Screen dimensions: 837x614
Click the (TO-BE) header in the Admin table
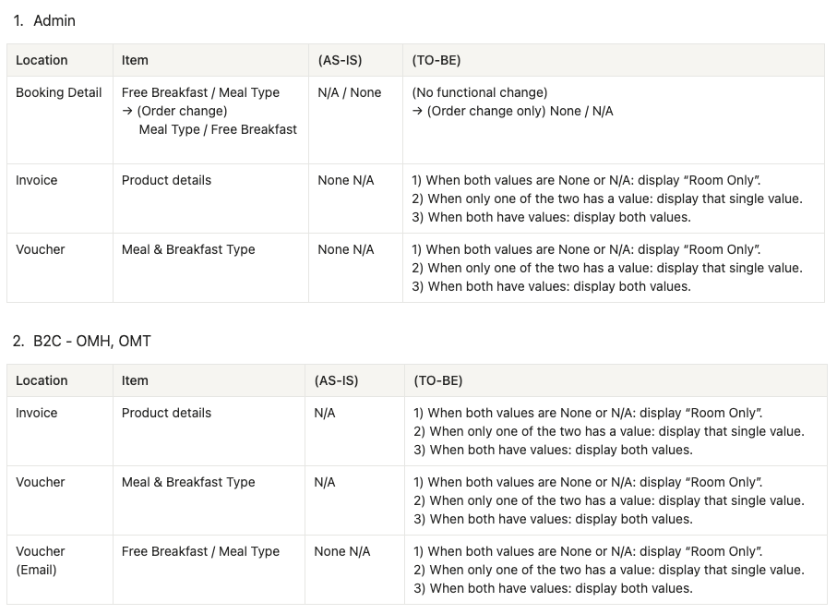point(436,60)
